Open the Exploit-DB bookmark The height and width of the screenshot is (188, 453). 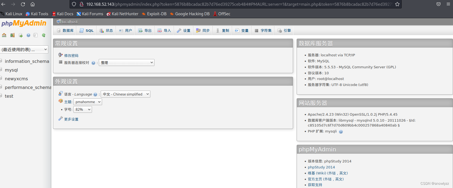click(x=154, y=14)
